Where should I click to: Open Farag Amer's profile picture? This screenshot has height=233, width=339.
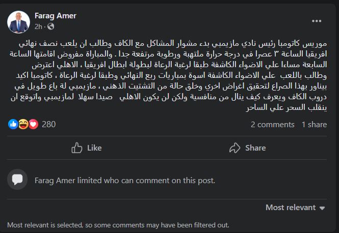(19, 20)
